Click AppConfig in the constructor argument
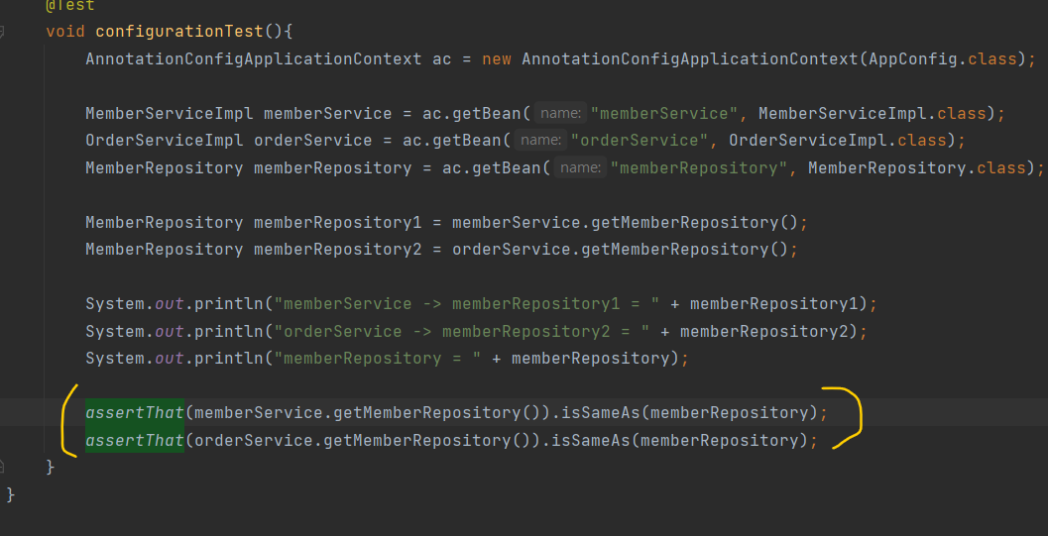 tap(914, 58)
